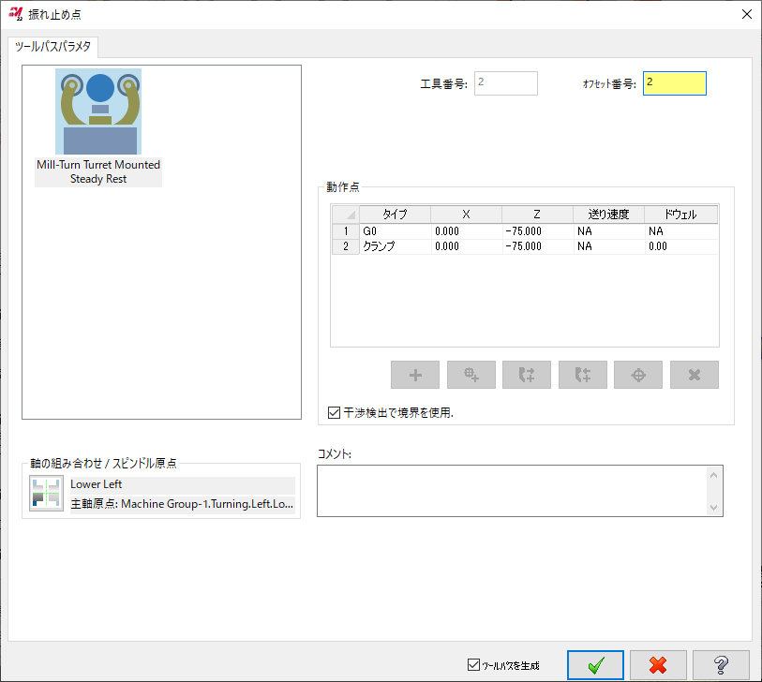Click the 工具番号 input field
The image size is (762, 682).
[506, 83]
